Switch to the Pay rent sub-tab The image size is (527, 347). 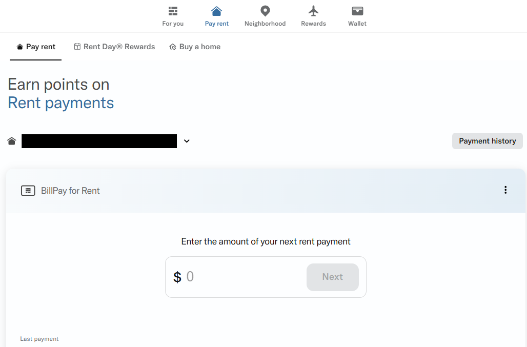pos(35,47)
